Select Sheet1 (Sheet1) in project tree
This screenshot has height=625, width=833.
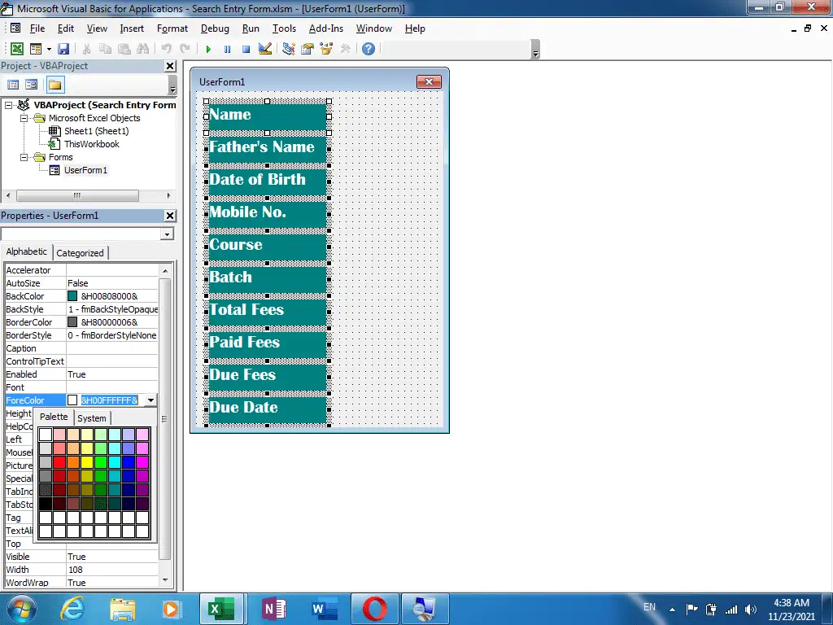96,131
